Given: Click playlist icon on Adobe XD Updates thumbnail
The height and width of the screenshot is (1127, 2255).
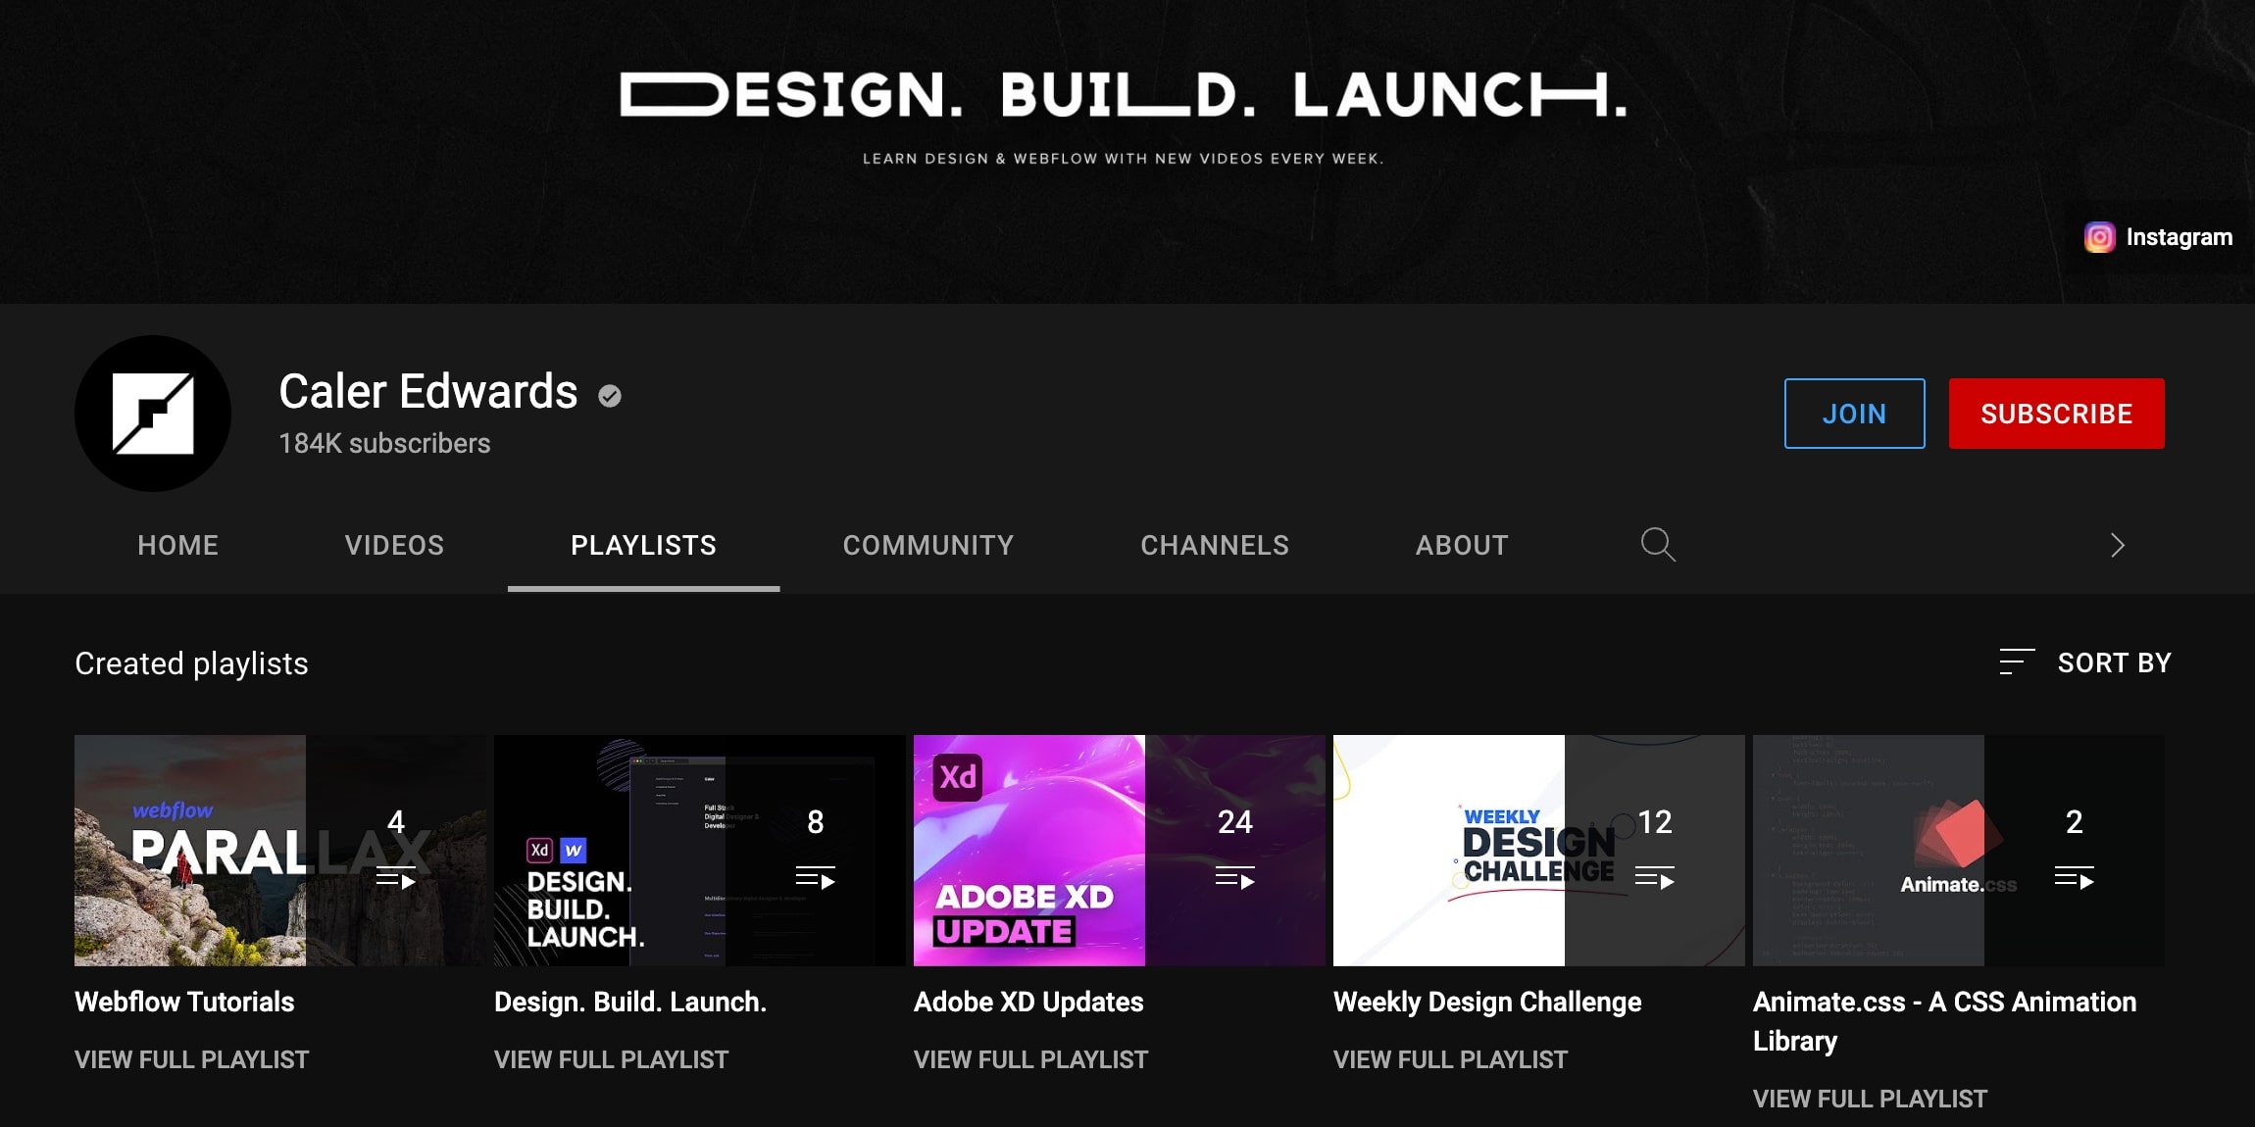Looking at the screenshot, I should point(1235,878).
